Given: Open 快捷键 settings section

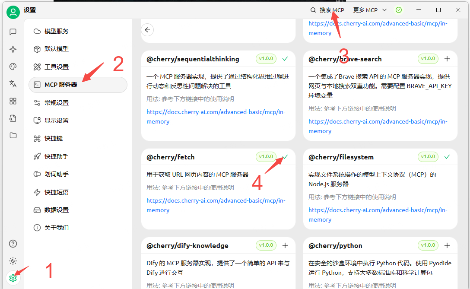Looking at the screenshot, I should click(78, 139).
